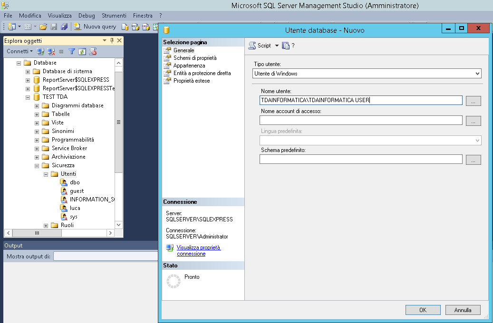Select the Archiviazione folder
This screenshot has width=493, height=323.
click(x=68, y=157)
